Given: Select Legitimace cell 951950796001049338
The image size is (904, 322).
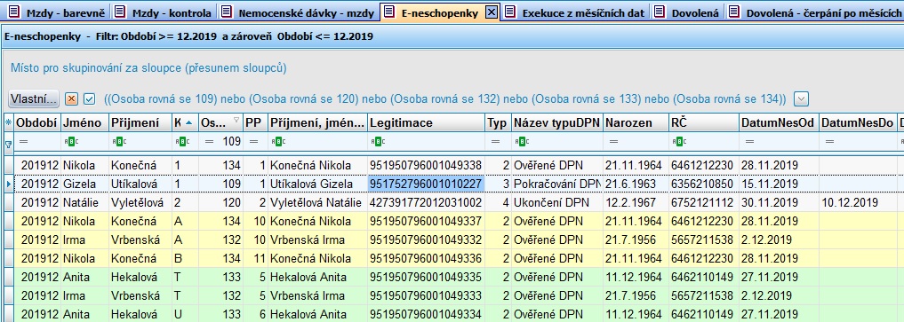Looking at the screenshot, I should pyautogui.click(x=426, y=166).
